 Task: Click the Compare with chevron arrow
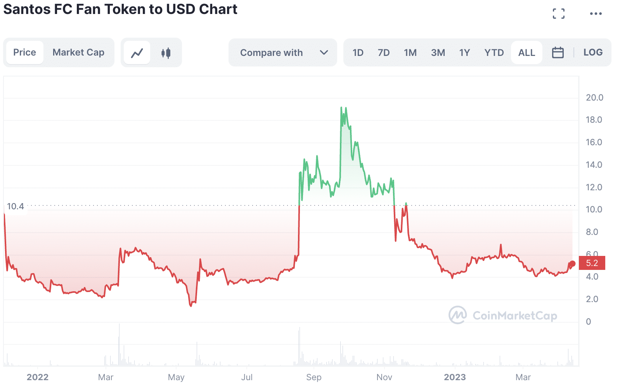(x=324, y=52)
